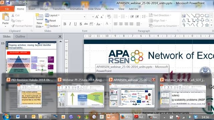Open the font name dropdown
The width and height of the screenshot is (214, 120).
85,17
